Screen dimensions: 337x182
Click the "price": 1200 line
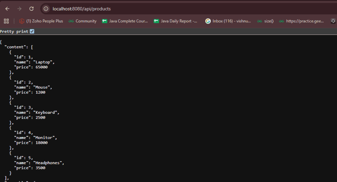(30, 93)
